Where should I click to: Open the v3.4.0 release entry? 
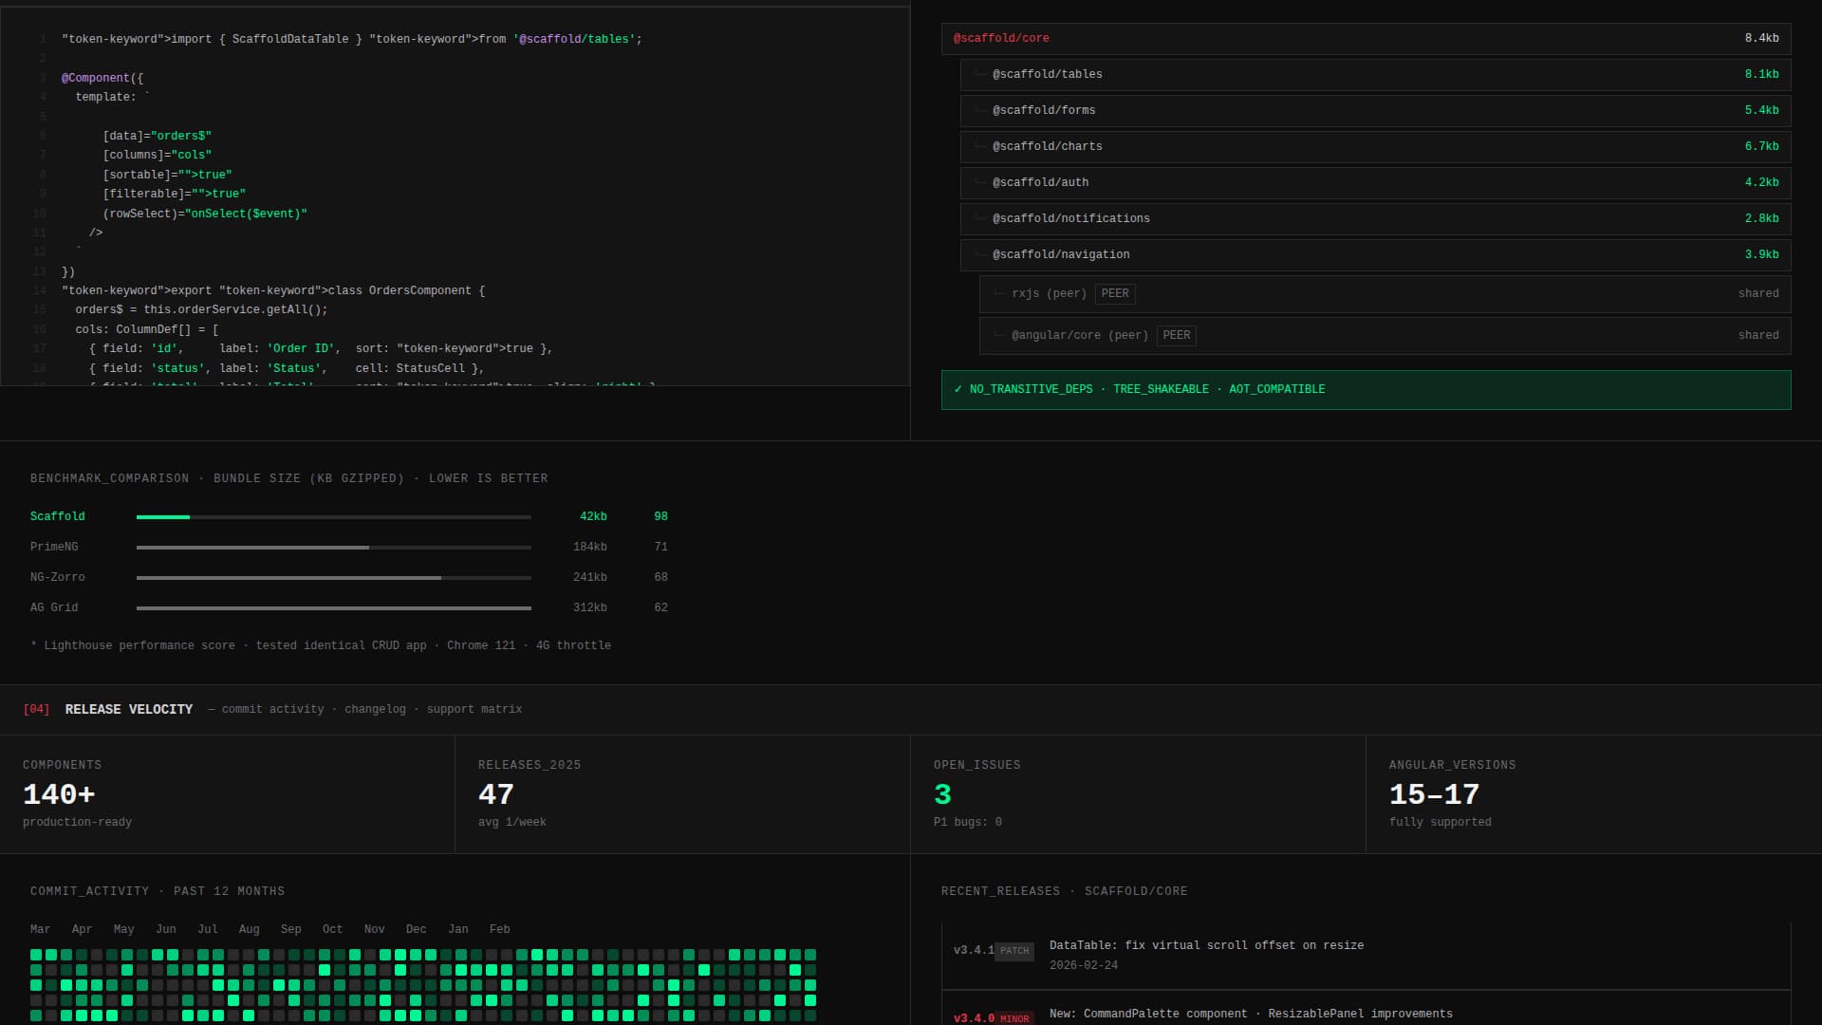[1366, 1008]
